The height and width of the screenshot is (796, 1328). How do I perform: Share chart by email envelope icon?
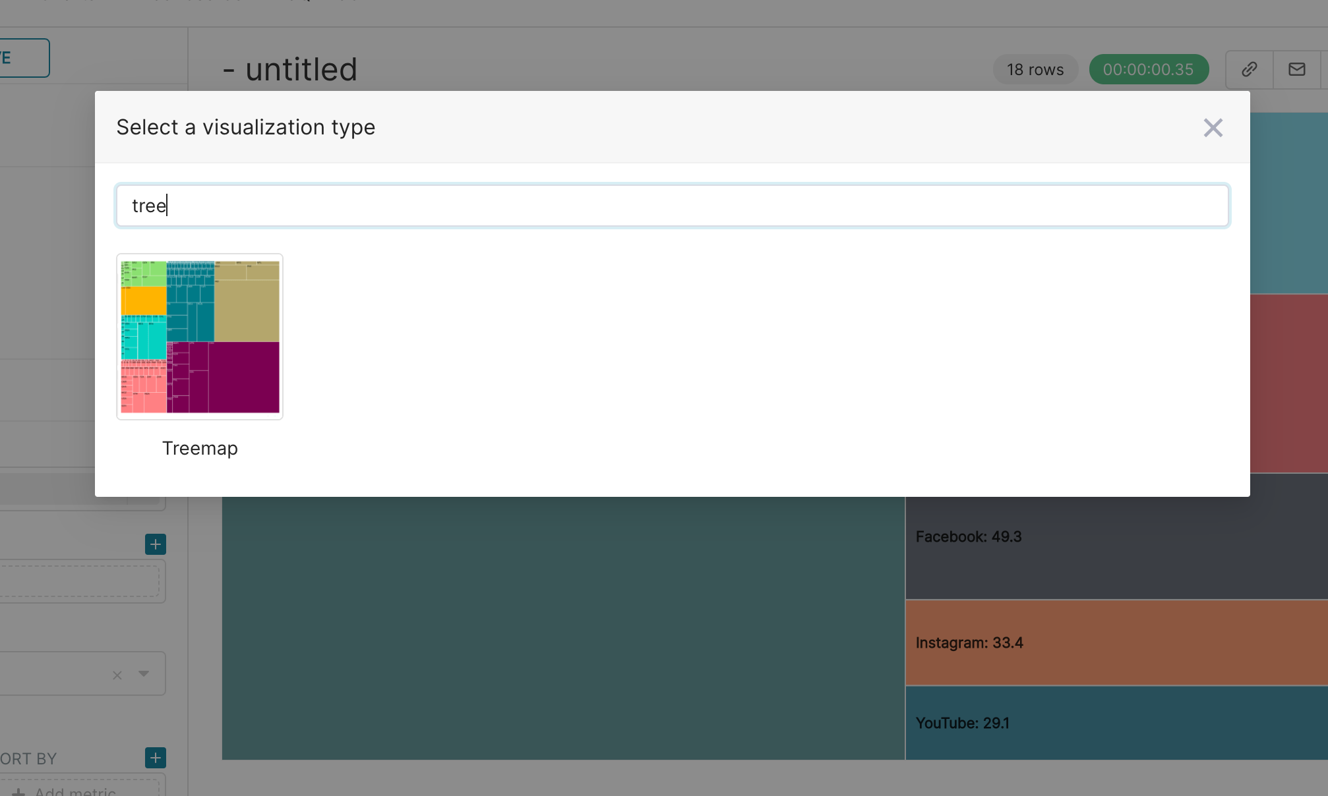[x=1296, y=69]
